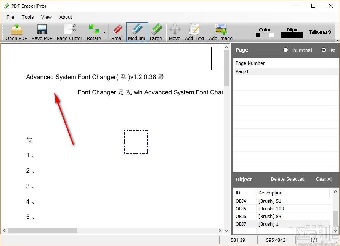Viewport: 340px width, 246px height.
Task: Click the document vertical scroll up arrow
Action: (226, 47)
